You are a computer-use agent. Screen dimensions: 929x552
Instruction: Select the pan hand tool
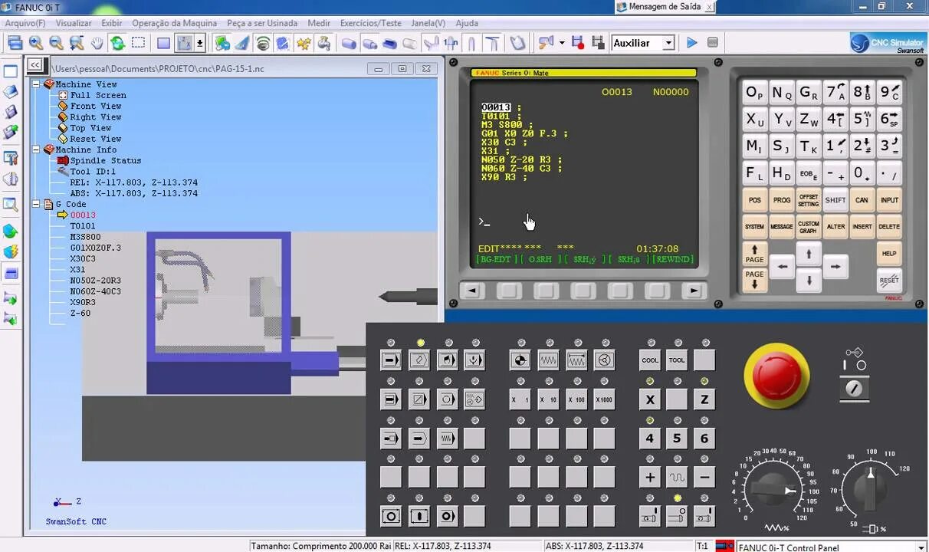[97, 43]
